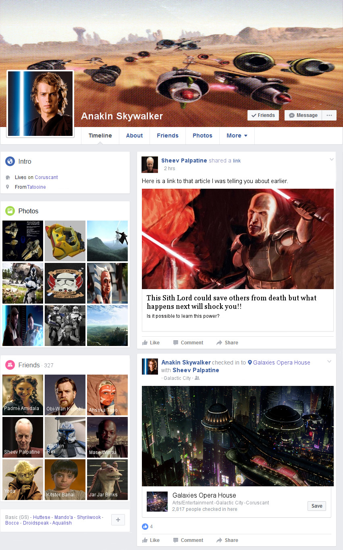343x550 pixels.
Task: Open the Photos tab in profile navigation
Action: click(202, 135)
